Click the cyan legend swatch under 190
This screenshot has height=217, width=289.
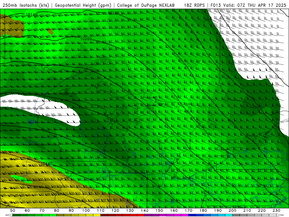(x=221, y=215)
